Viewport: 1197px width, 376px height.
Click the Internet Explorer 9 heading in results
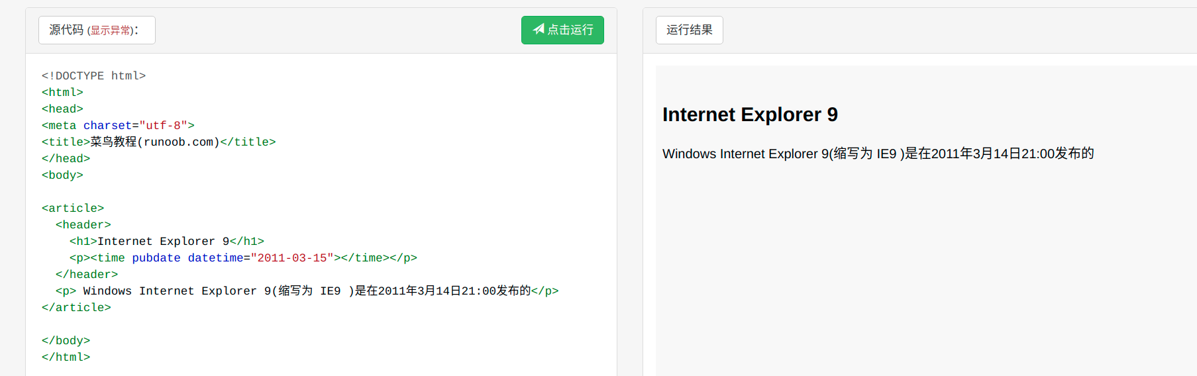(750, 115)
